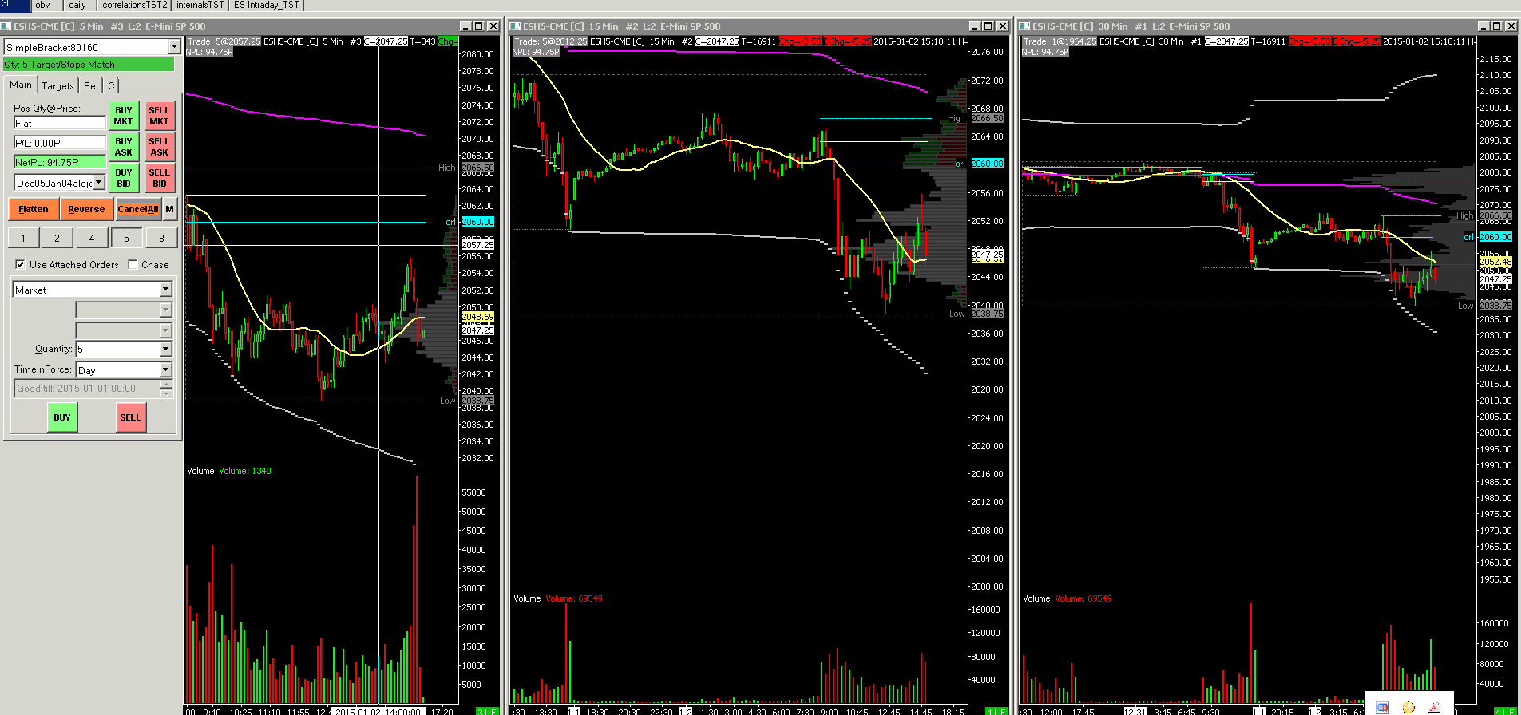Click the yellow 2052.48 price label in 30 Min chart
Screen dimensions: 1521x715
point(1496,262)
